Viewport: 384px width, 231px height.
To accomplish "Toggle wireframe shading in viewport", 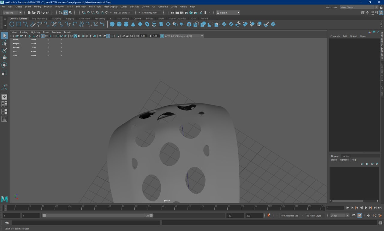I will [71, 36].
